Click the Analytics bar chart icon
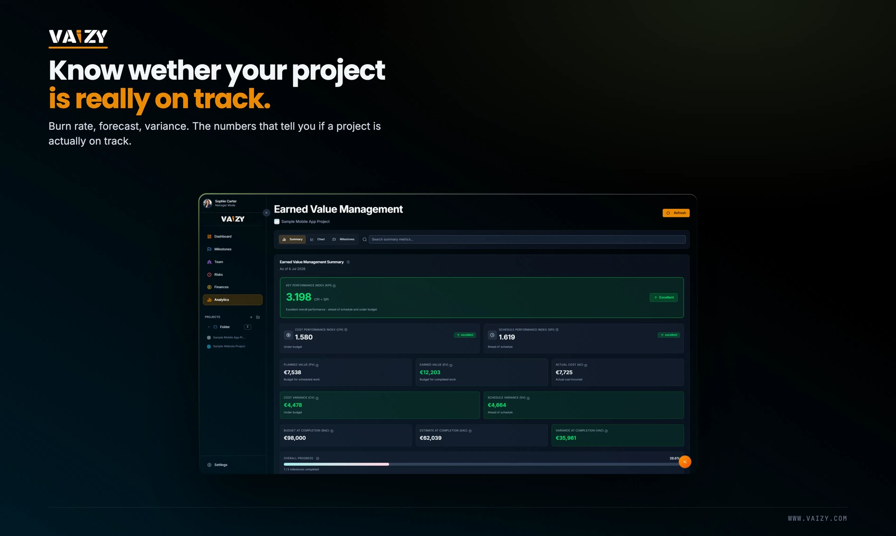Screen dimensions: 896x536 [209, 300]
